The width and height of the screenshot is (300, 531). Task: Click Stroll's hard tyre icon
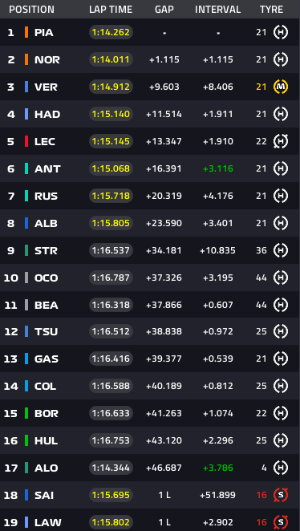coord(281,250)
